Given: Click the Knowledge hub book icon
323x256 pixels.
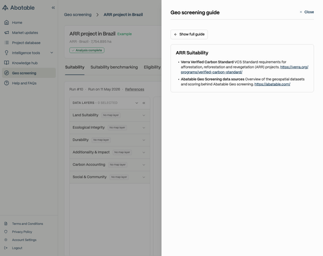Looking at the screenshot, I should [6, 63].
